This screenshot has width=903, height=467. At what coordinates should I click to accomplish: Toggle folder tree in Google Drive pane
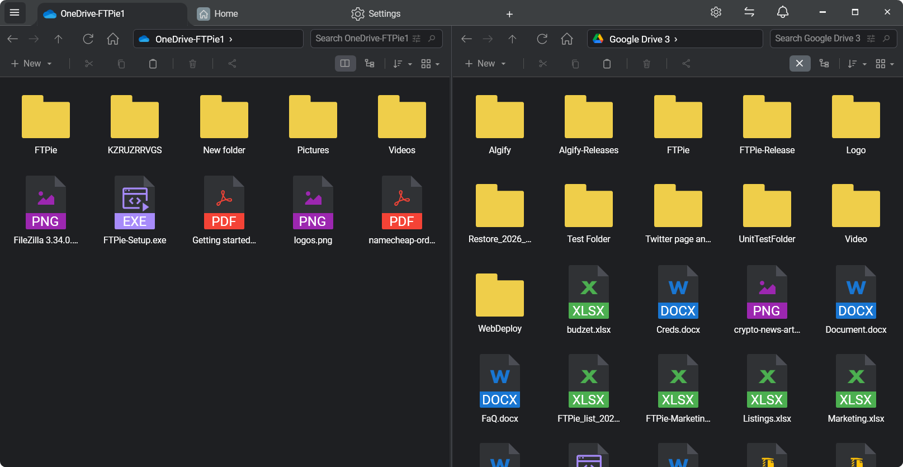pyautogui.click(x=824, y=64)
